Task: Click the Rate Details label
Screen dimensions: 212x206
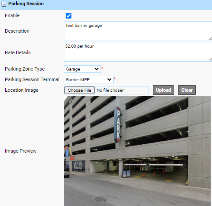Action: coord(18,52)
